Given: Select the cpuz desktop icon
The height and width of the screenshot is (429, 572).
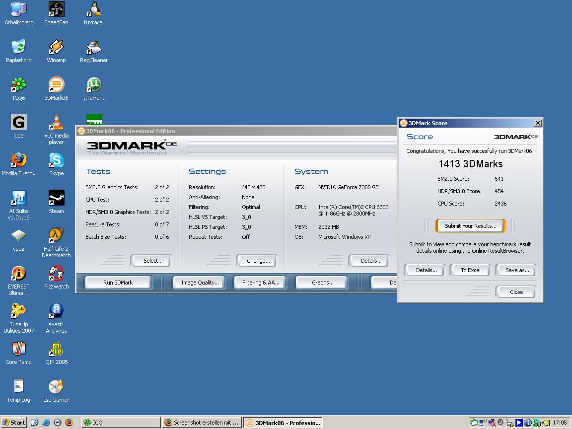Looking at the screenshot, I should pos(18,240).
